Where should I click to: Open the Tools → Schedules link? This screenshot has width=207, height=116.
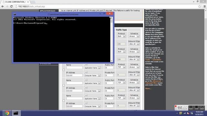pos(153,60)
